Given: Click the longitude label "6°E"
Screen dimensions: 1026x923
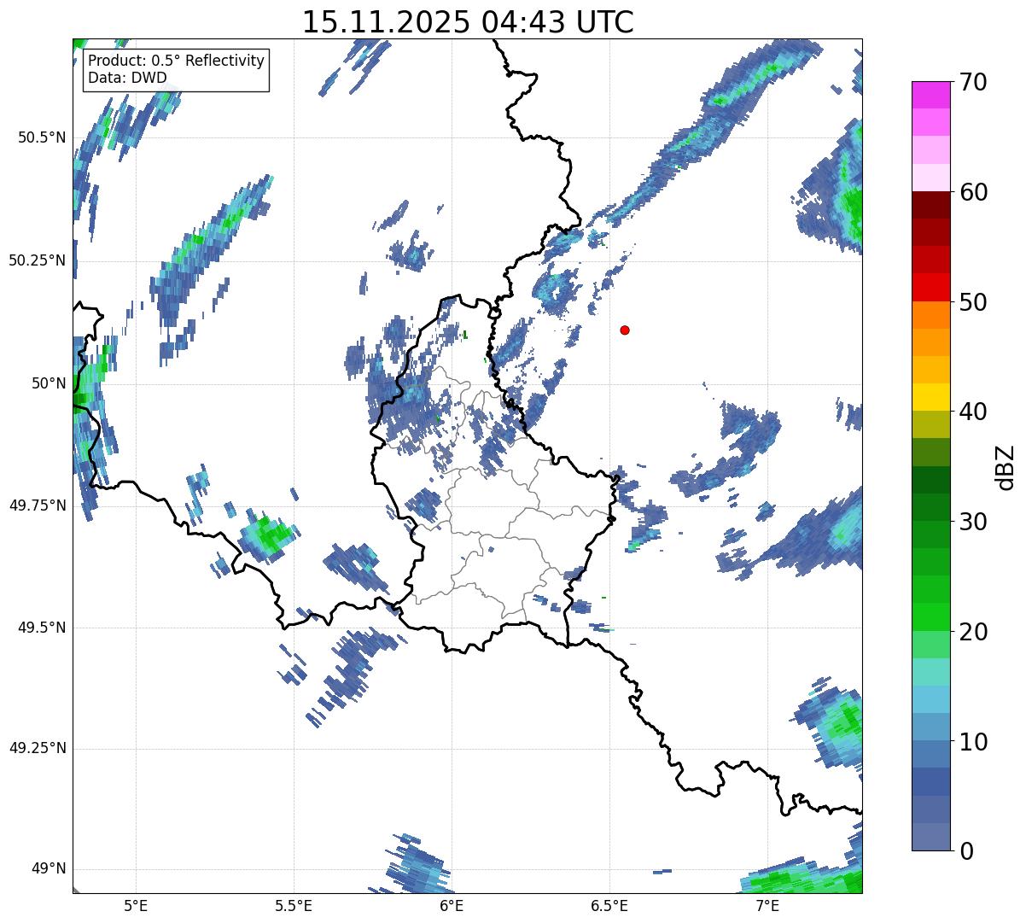Looking at the screenshot, I should [x=452, y=907].
